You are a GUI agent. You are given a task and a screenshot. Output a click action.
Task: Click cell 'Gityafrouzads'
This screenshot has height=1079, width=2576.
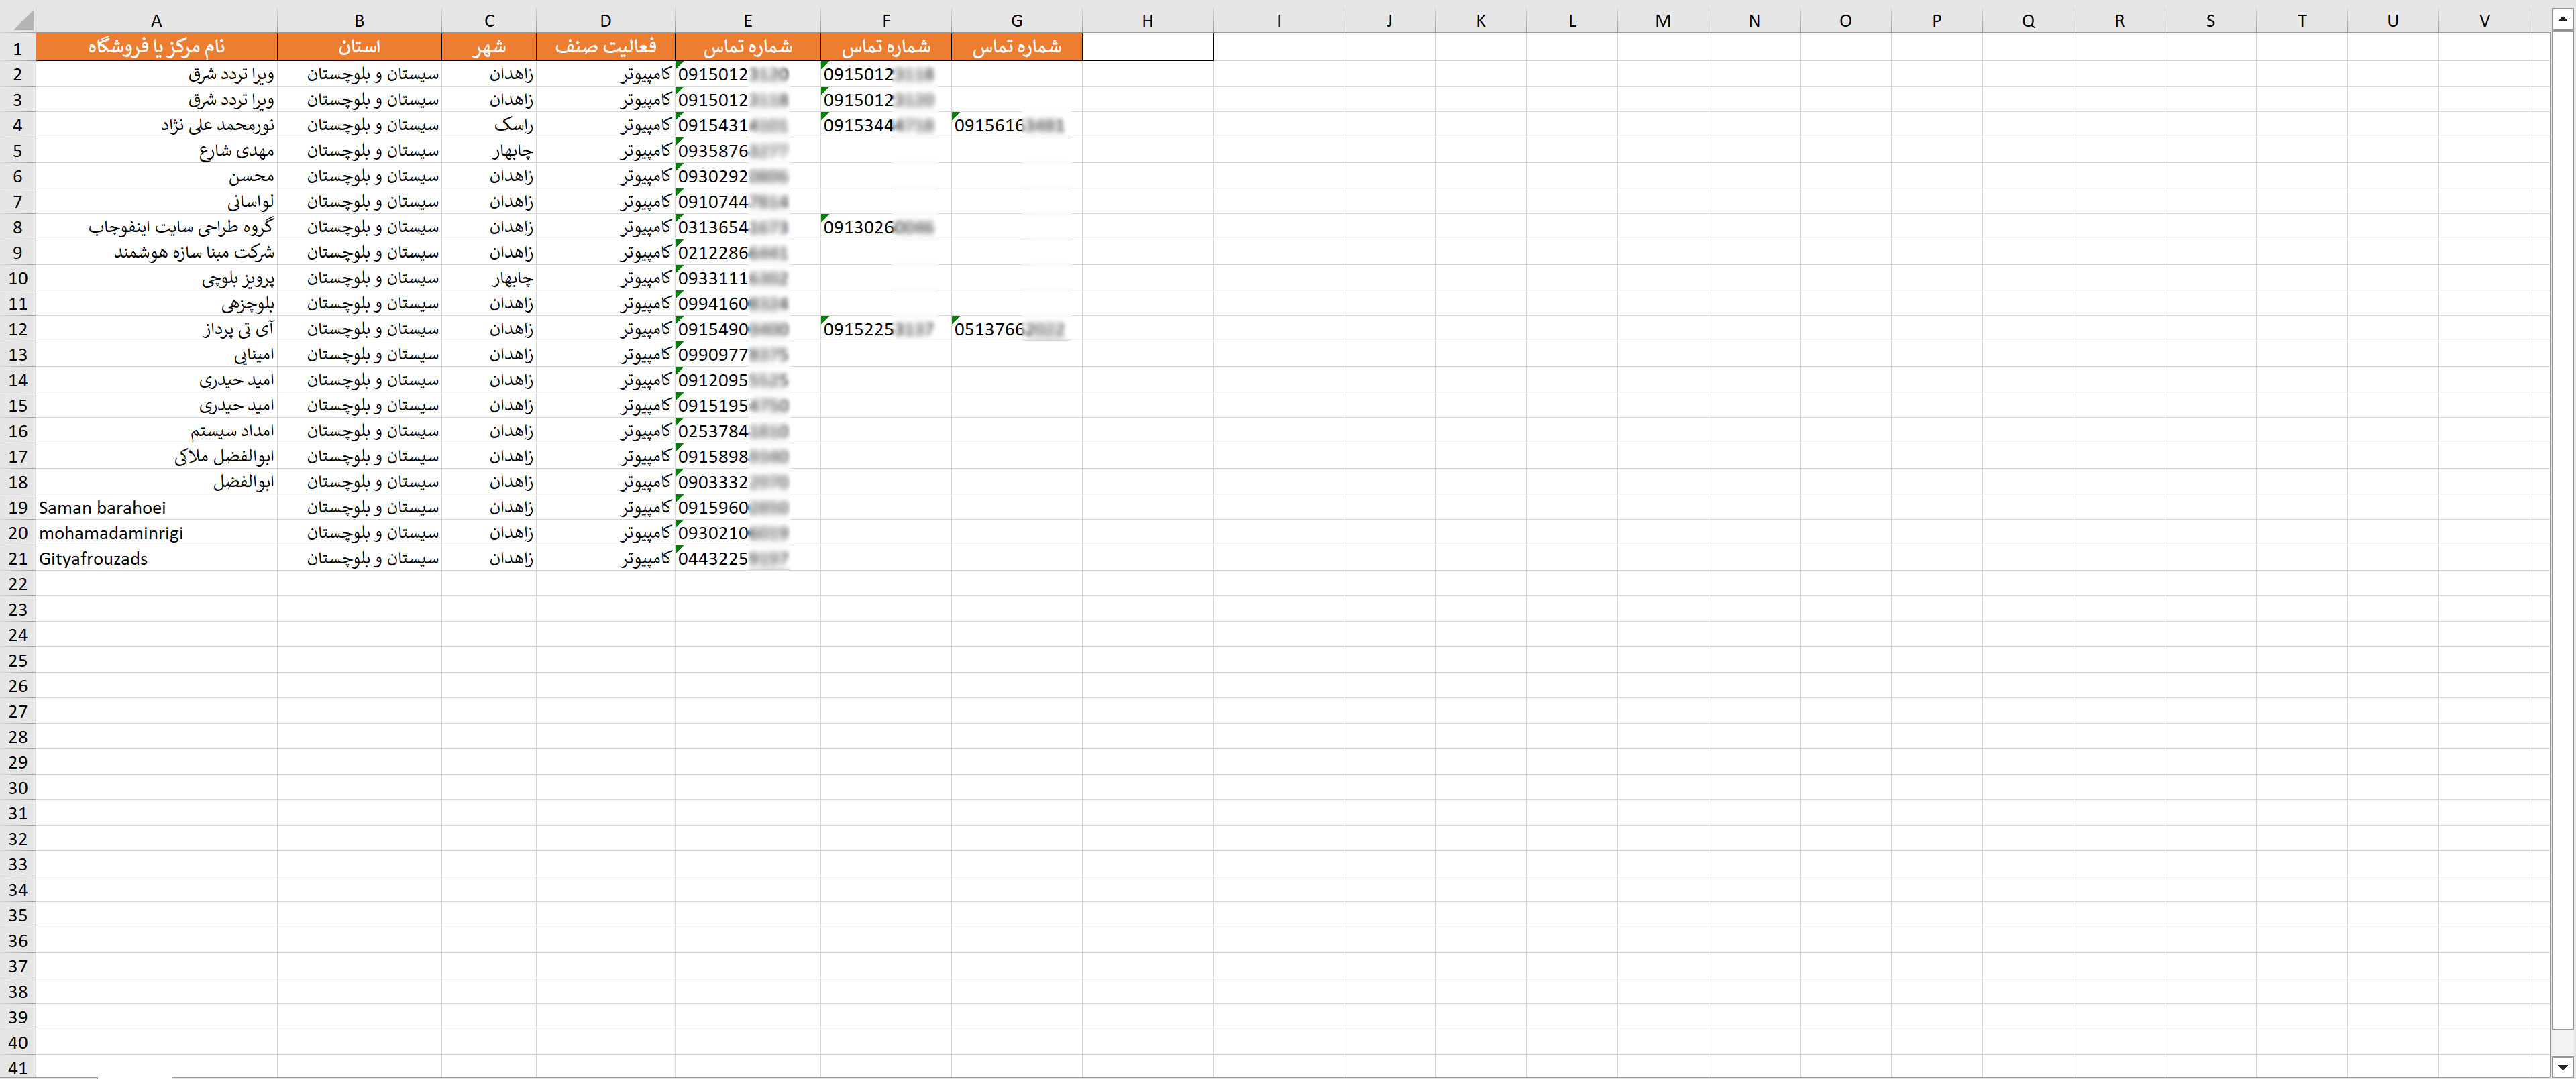[156, 559]
